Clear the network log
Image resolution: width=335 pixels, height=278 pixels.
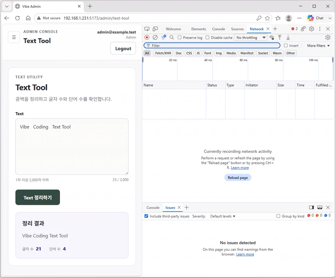pyautogui.click(x=155, y=38)
